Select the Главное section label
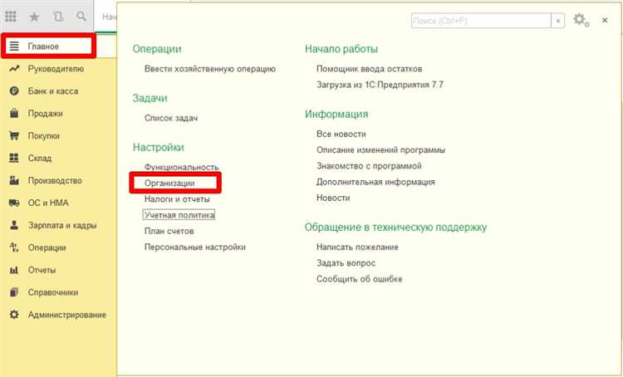 [x=43, y=47]
